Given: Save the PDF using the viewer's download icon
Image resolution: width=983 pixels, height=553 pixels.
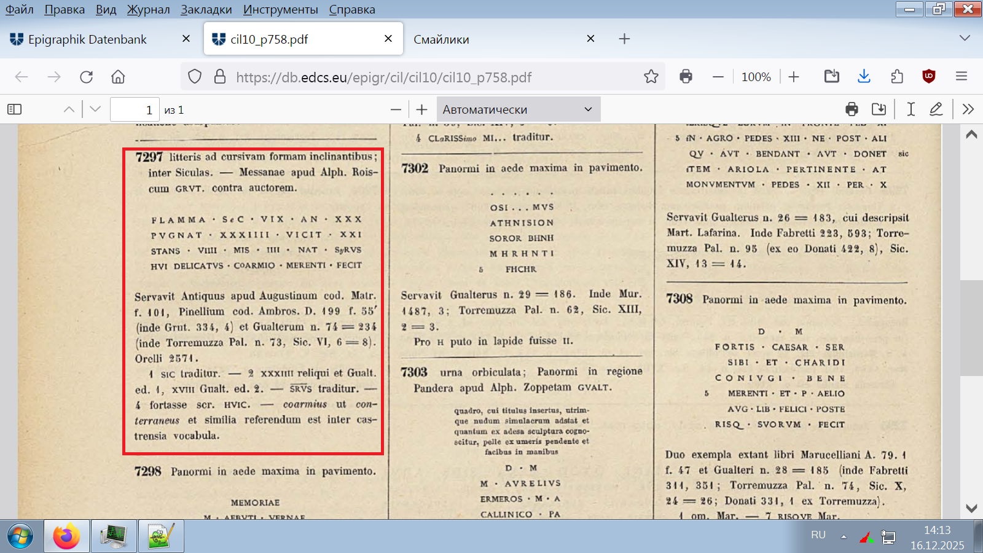Looking at the screenshot, I should pyautogui.click(x=879, y=109).
